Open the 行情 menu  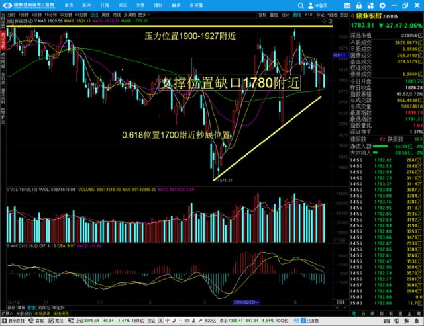[x=105, y=5]
